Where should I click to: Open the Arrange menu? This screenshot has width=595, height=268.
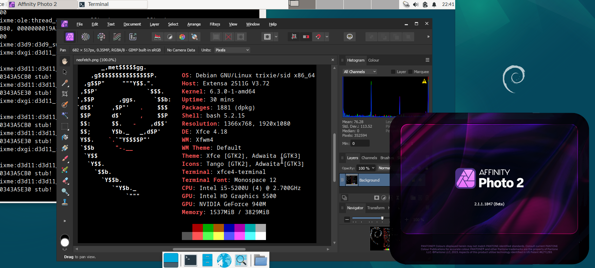click(x=194, y=24)
